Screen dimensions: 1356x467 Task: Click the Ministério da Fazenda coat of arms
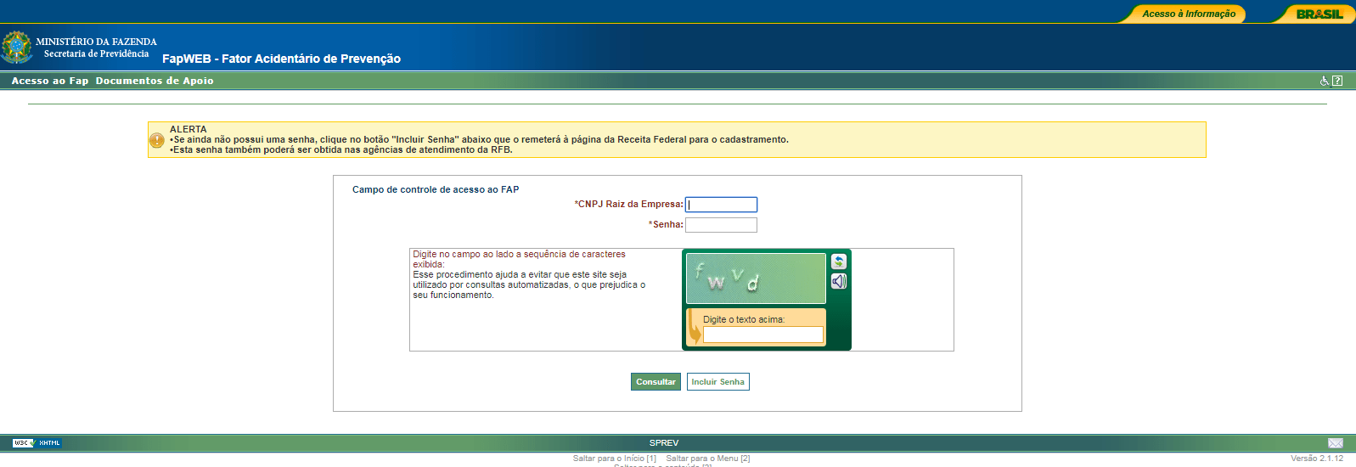point(16,48)
